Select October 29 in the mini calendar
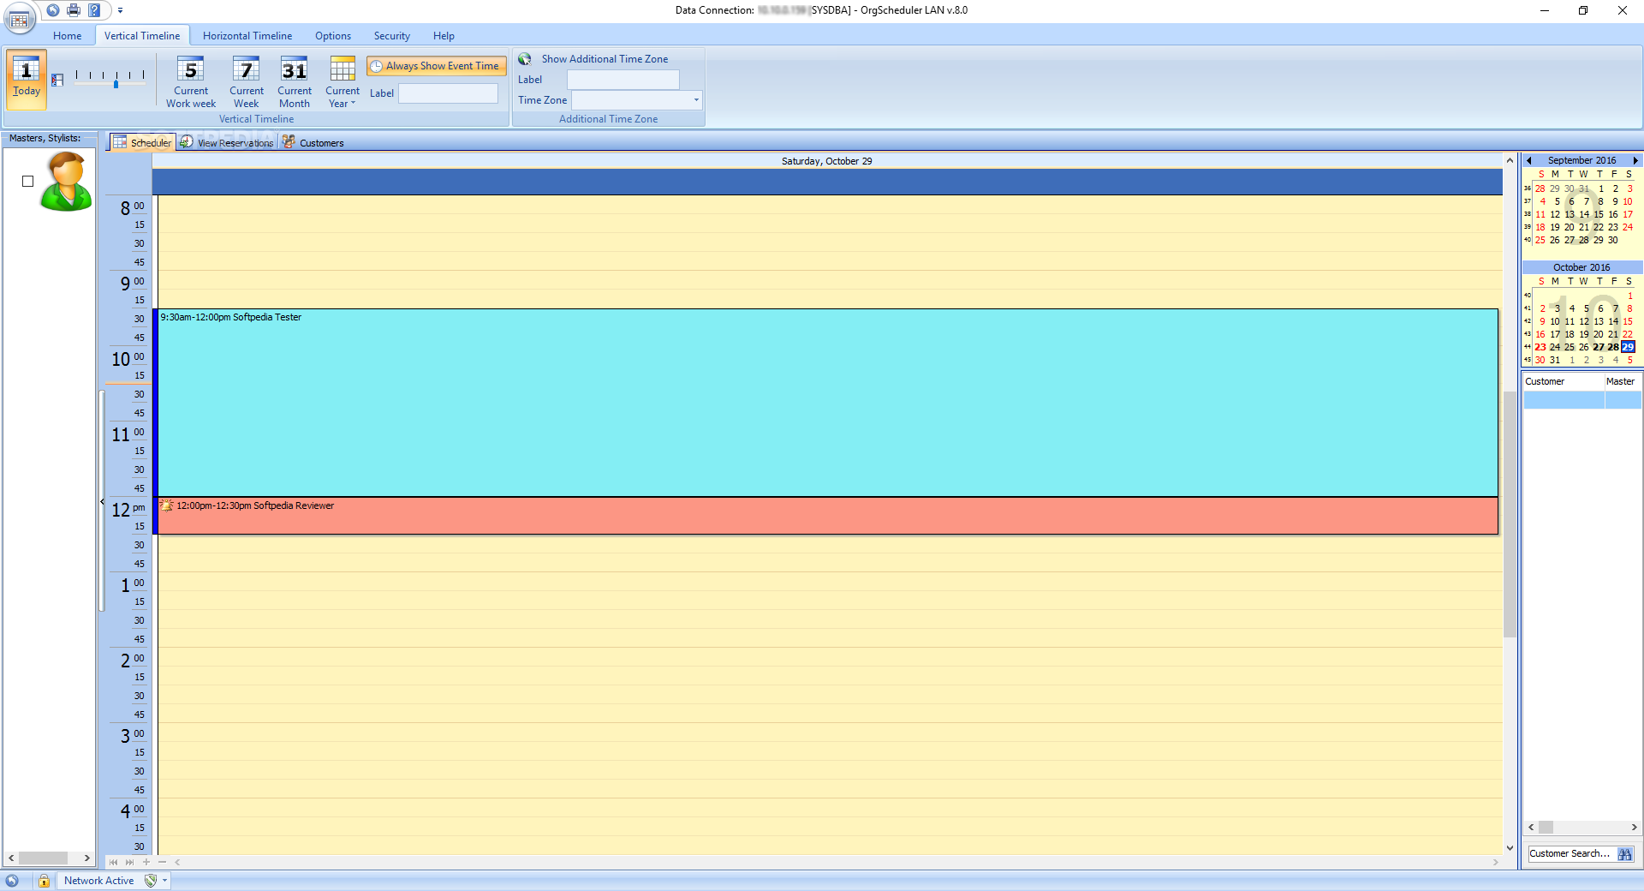Viewport: 1644px width, 891px height. [1628, 347]
